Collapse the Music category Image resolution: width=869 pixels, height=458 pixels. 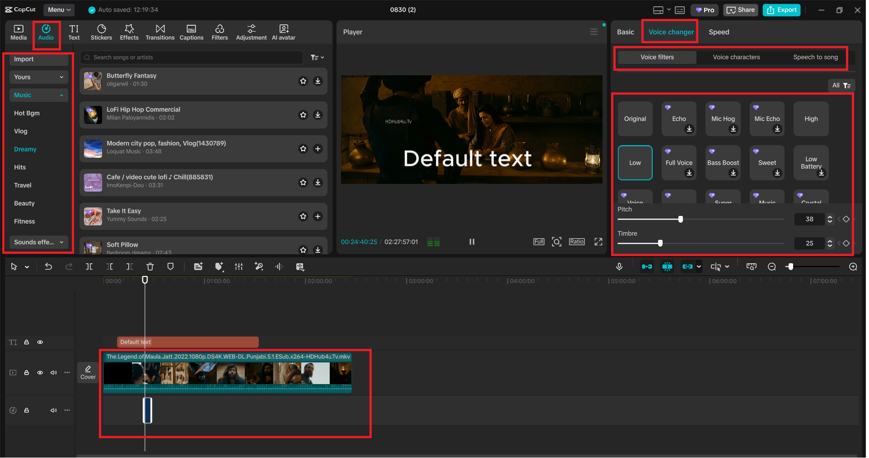38,96
